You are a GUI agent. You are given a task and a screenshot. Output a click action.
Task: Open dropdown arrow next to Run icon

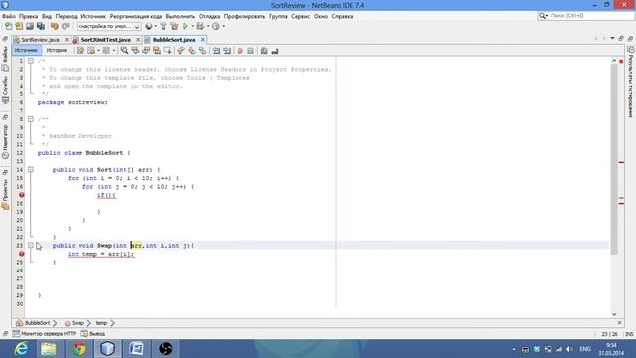(192, 27)
